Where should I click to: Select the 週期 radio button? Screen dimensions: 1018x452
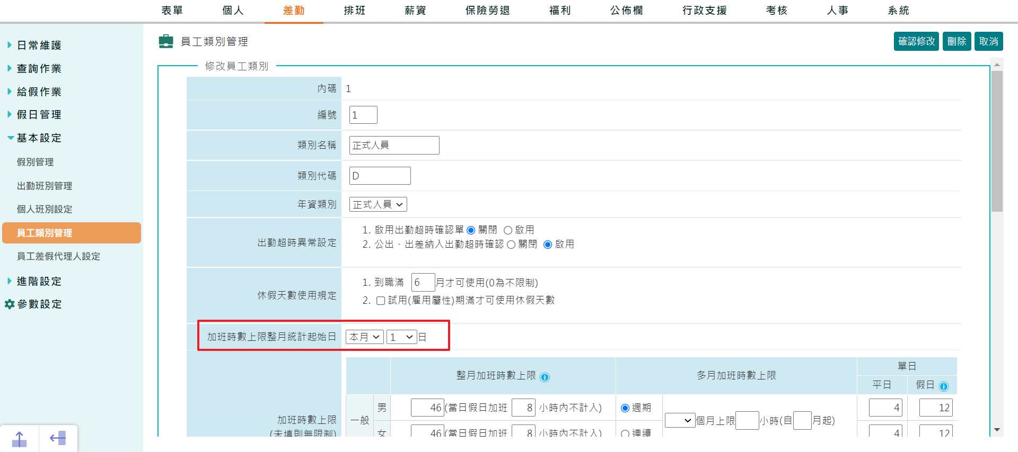click(x=625, y=408)
